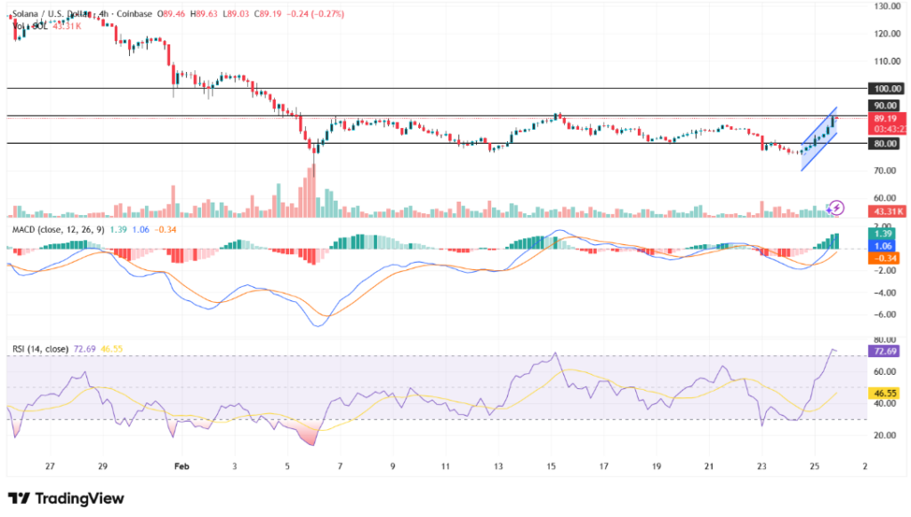The width and height of the screenshot is (911, 517).
Task: Click the 43.31K volume axis label
Action: pyautogui.click(x=887, y=211)
